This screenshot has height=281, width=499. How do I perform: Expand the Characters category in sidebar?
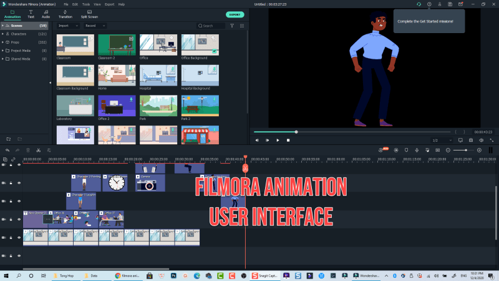tap(6, 34)
